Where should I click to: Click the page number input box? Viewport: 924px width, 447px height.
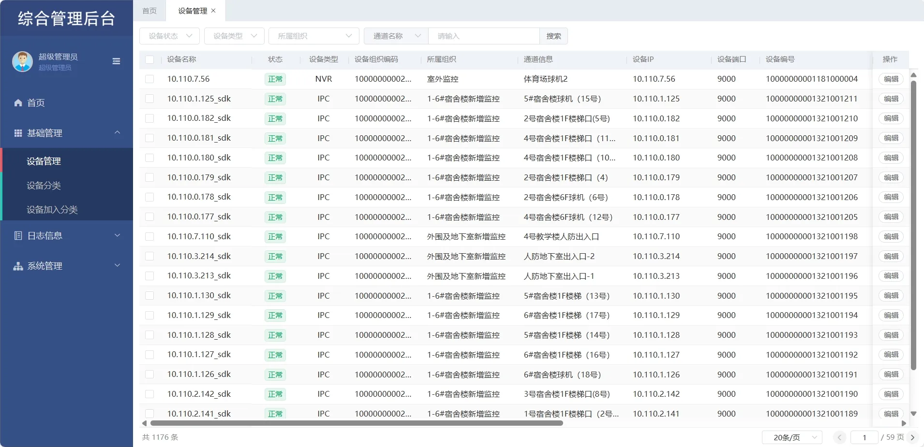coord(864,437)
